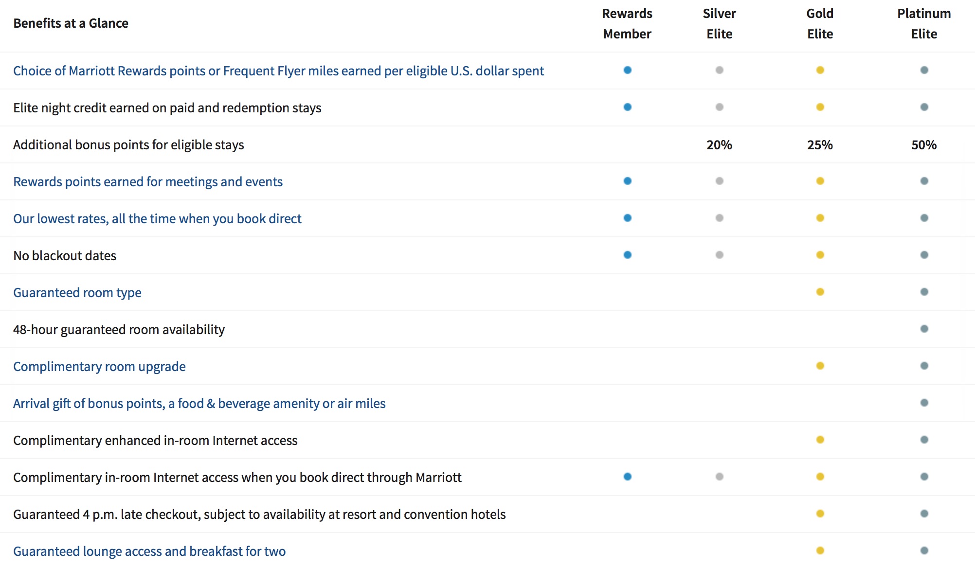The image size is (975, 568).
Task: Click the 50% Platinum bonus points value
Action: tap(924, 145)
